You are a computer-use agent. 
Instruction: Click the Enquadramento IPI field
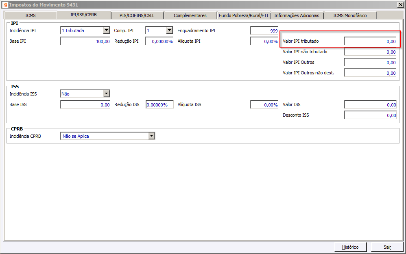coord(264,30)
